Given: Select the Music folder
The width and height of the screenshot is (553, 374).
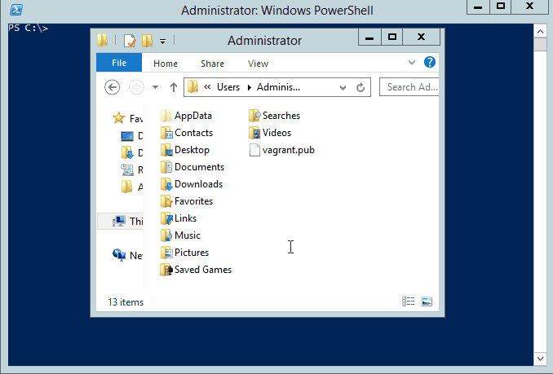Looking at the screenshot, I should click(x=180, y=235).
